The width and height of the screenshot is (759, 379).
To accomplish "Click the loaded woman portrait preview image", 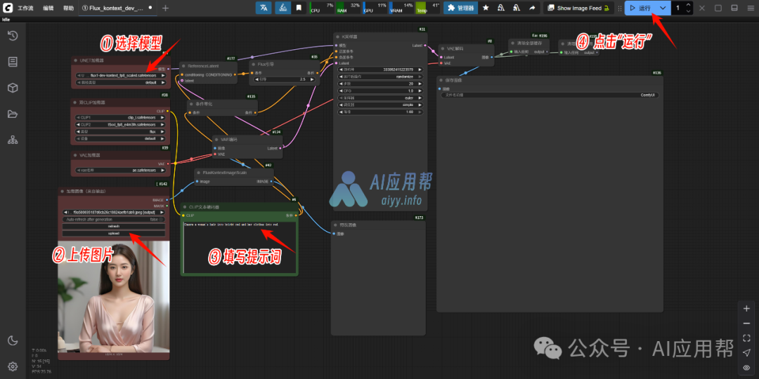I will coord(114,296).
